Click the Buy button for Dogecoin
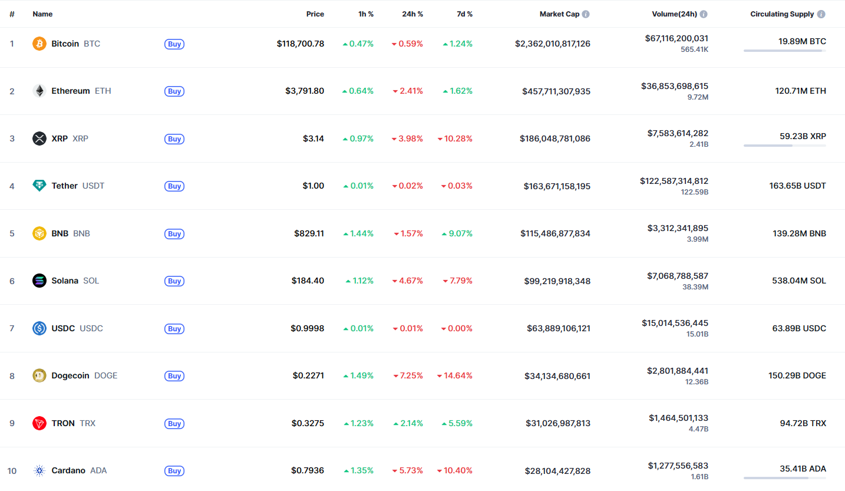The image size is (845, 491). [x=174, y=376]
